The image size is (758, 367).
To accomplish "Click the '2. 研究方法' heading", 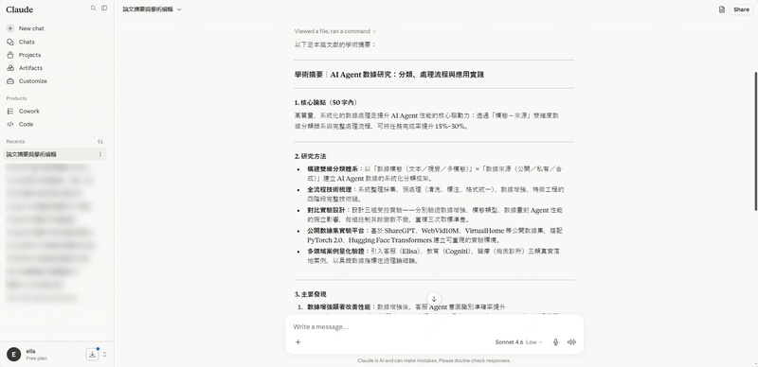I will pyautogui.click(x=311, y=156).
